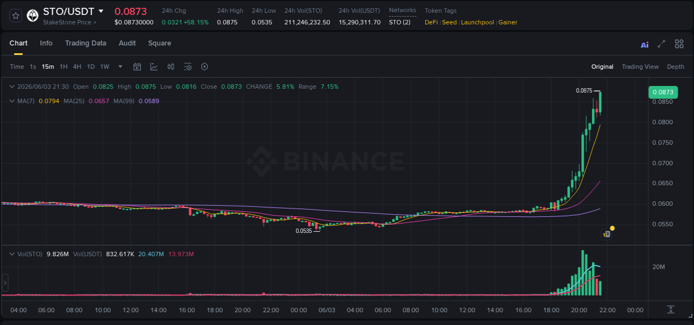Screen dimensions: 694x325
Task: Click the Seed token tag
Action: point(449,22)
